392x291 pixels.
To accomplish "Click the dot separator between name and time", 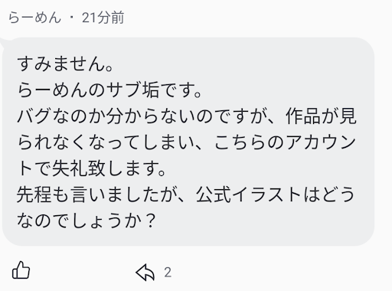I will pyautogui.click(x=72, y=18).
